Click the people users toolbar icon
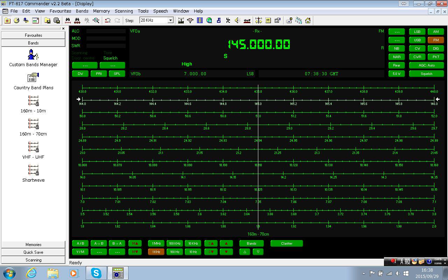This screenshot has width=448, height=280. (x=299, y=21)
